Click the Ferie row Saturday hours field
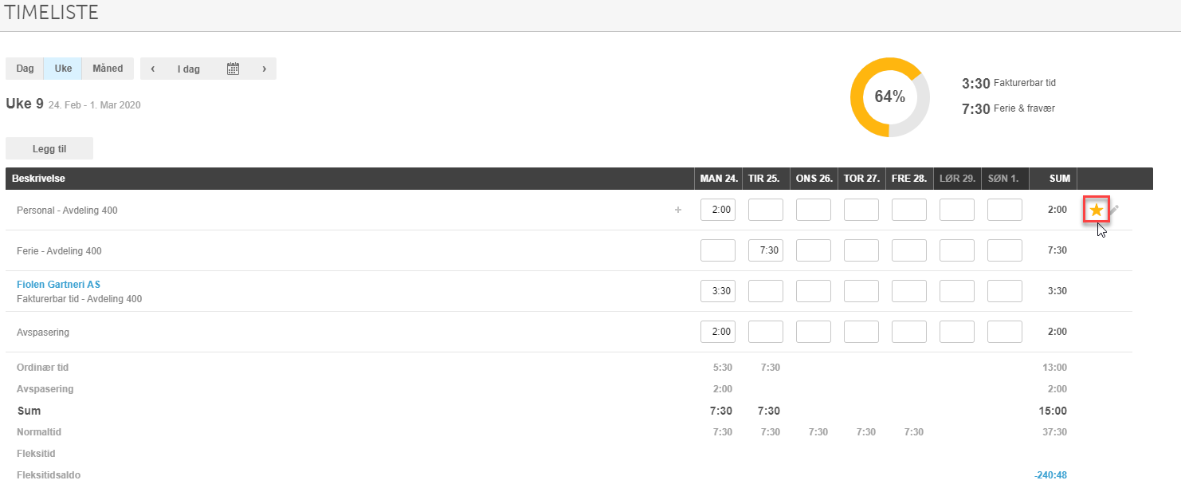Screen dimensions: 1181x492 tap(957, 250)
